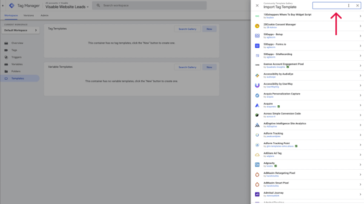Click the AdGlare Ad Tag cloud icon

[257, 155]
